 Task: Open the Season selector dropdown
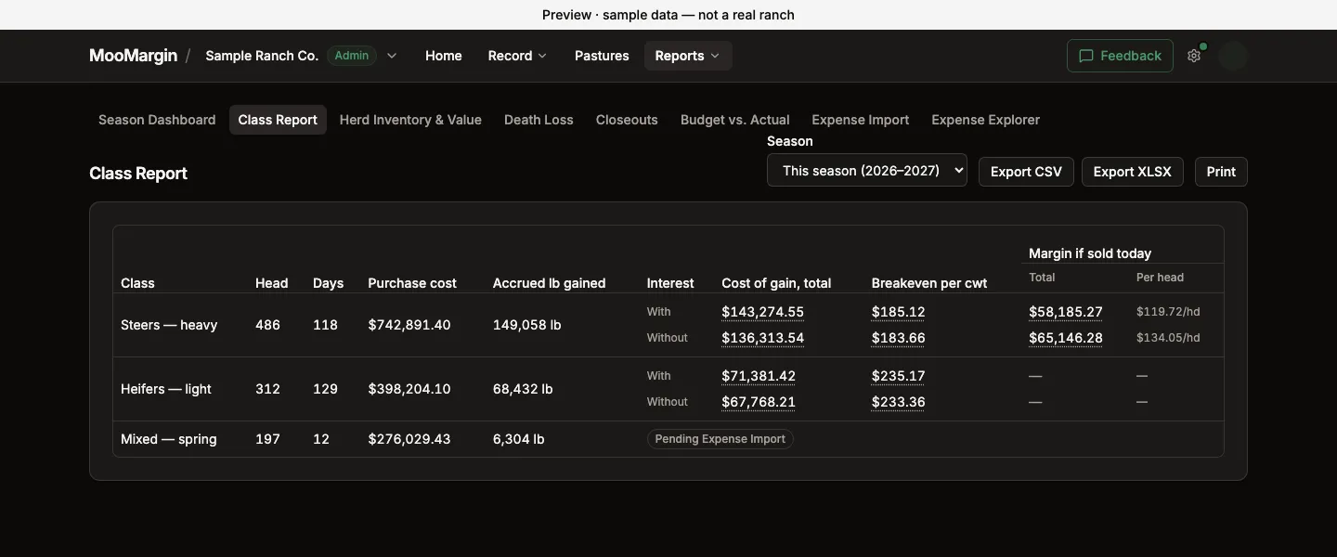[x=867, y=170]
